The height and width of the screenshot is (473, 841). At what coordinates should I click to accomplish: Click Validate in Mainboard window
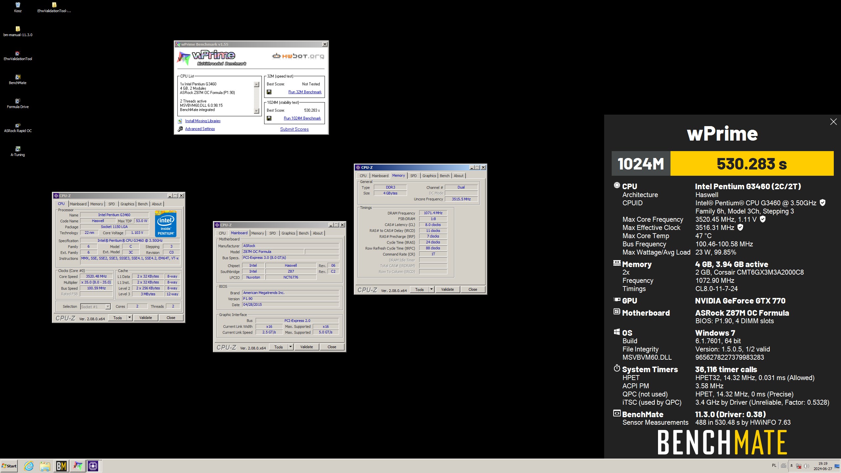click(307, 347)
